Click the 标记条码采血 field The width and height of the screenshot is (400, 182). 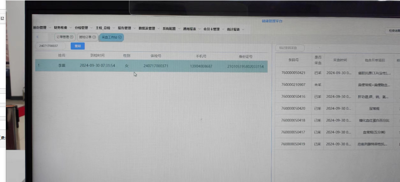[x=290, y=48]
